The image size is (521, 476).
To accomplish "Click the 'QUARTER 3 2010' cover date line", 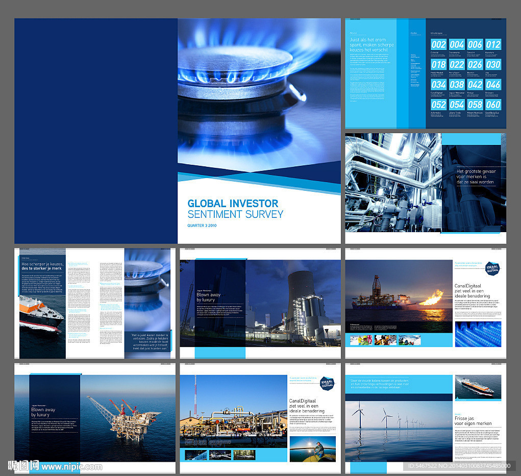I will click(x=202, y=226).
